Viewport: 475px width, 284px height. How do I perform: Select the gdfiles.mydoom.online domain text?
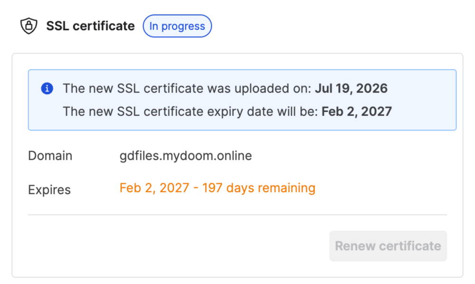(x=186, y=156)
